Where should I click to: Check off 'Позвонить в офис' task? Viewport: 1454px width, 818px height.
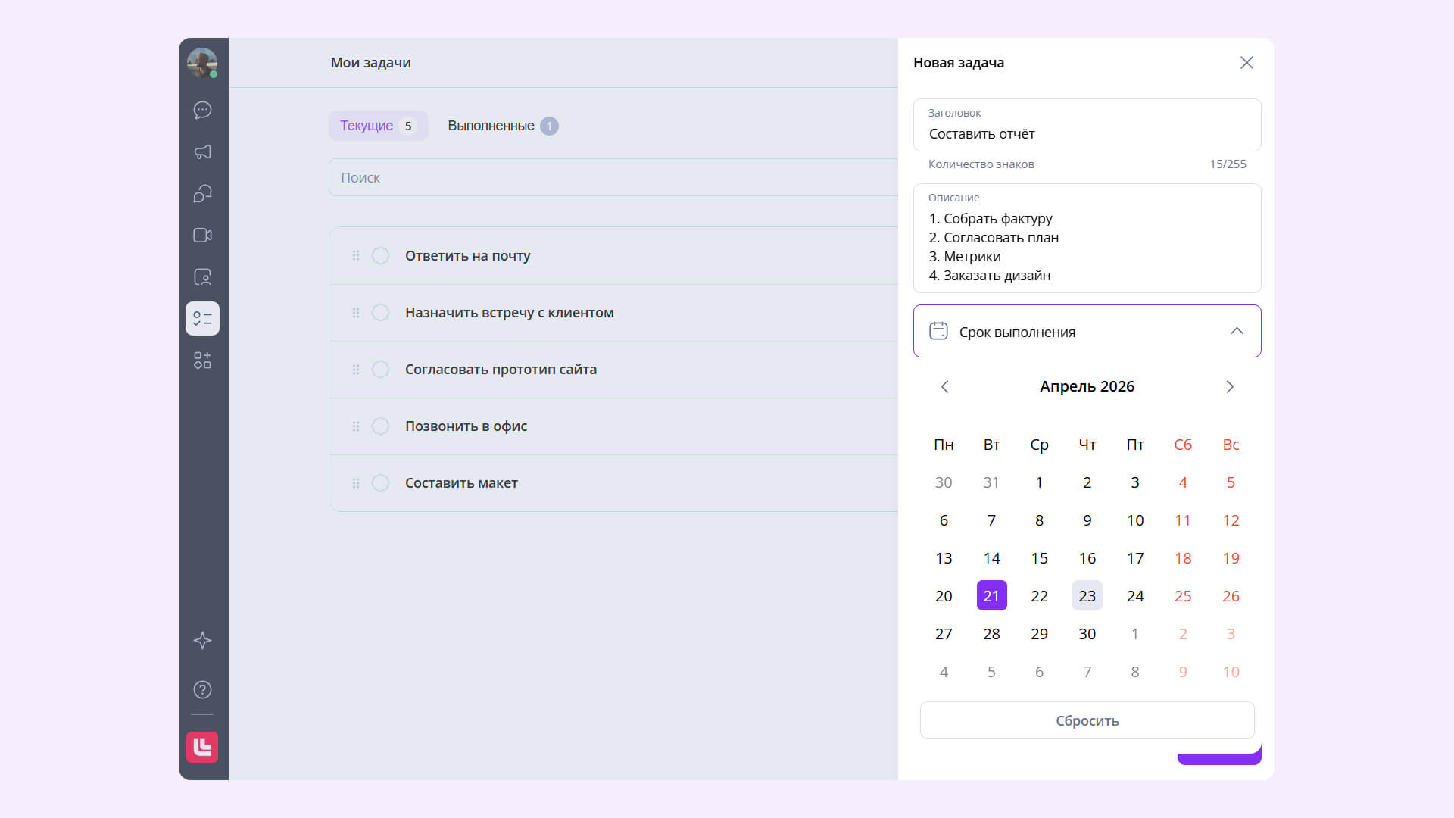(x=380, y=426)
